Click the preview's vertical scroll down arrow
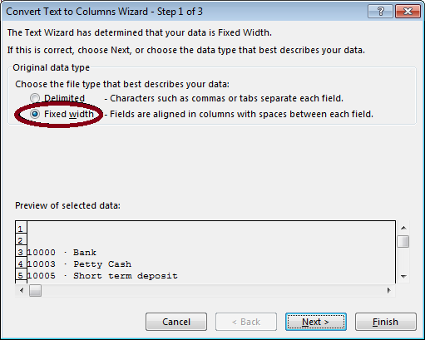This screenshot has height=340, width=425. tap(403, 276)
